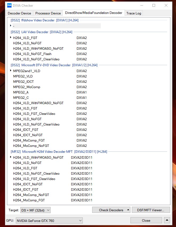Viewport: 176px width, 227px height.
Task: Click the up-arrow button beside Close
Action: pyautogui.click(x=167, y=220)
